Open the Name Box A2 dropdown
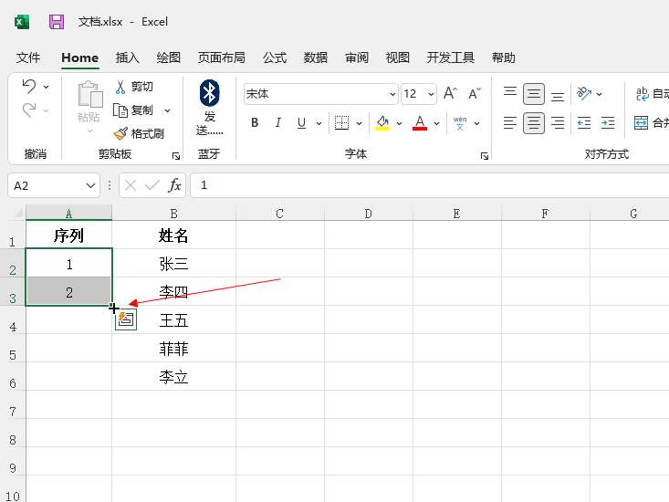This screenshot has height=502, width=669. (x=90, y=185)
